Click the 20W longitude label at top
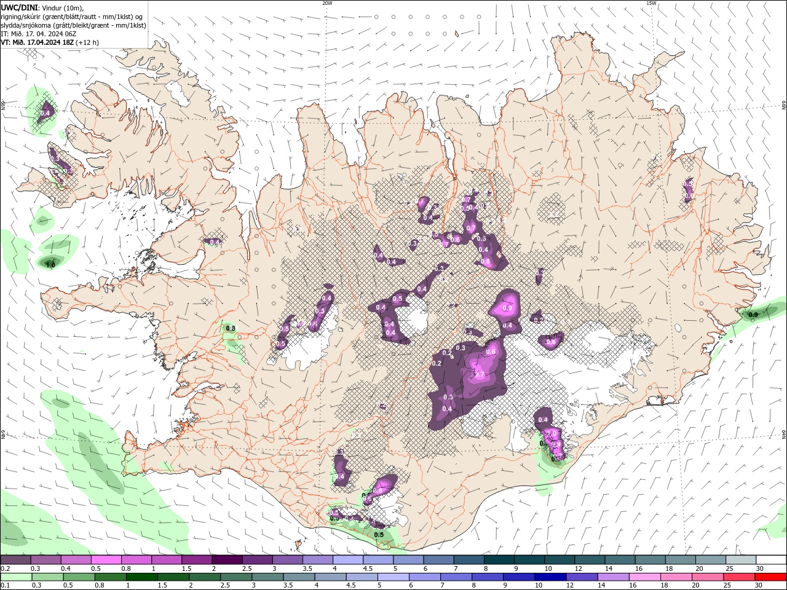The image size is (787, 590). [327, 3]
